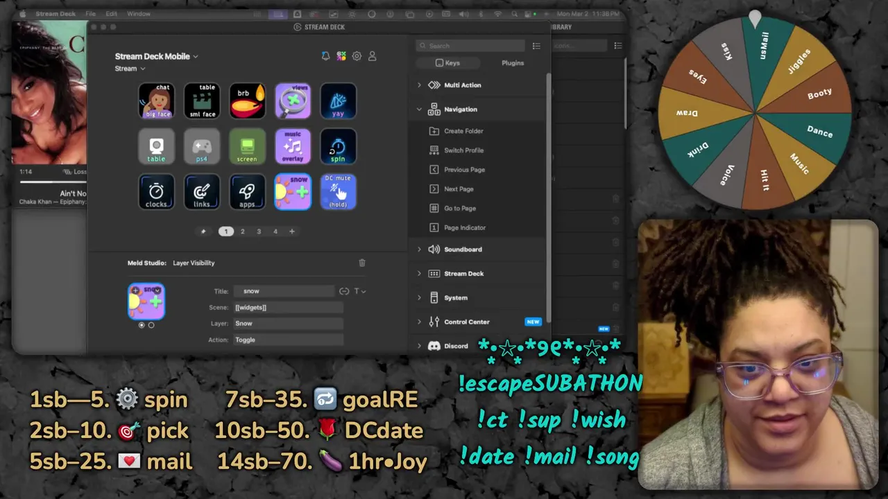The height and width of the screenshot is (499, 888).
Task: Switch to the Plugins tab
Action: coord(513,63)
